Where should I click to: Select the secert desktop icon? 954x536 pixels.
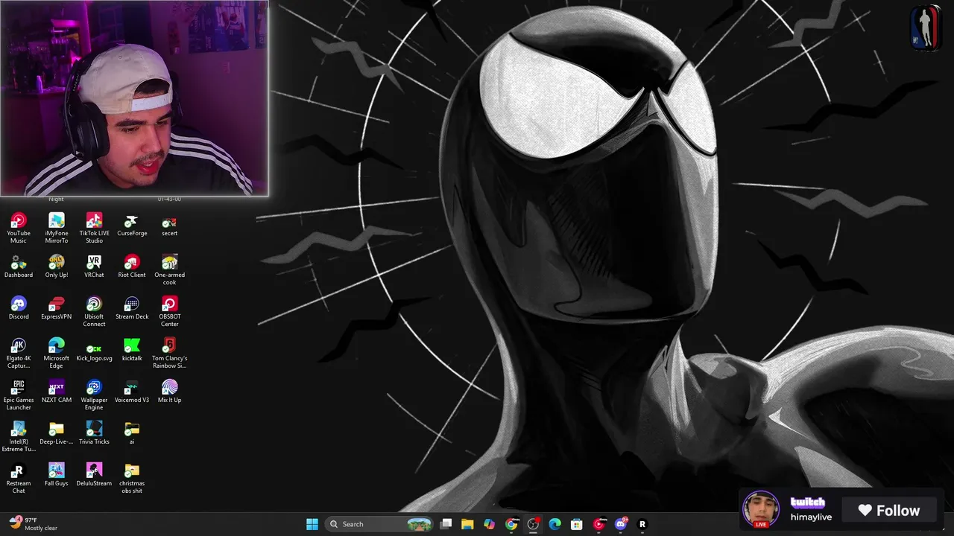pyautogui.click(x=169, y=226)
